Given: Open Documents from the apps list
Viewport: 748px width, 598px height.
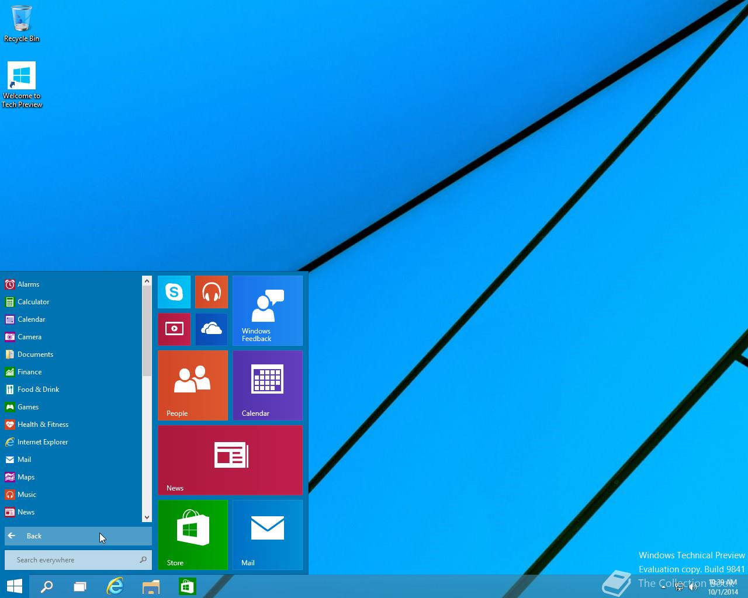Looking at the screenshot, I should (x=72, y=354).
